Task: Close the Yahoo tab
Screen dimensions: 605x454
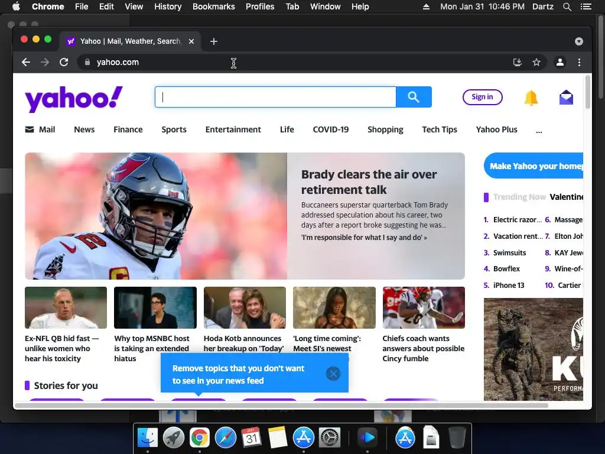Action: coord(191,41)
